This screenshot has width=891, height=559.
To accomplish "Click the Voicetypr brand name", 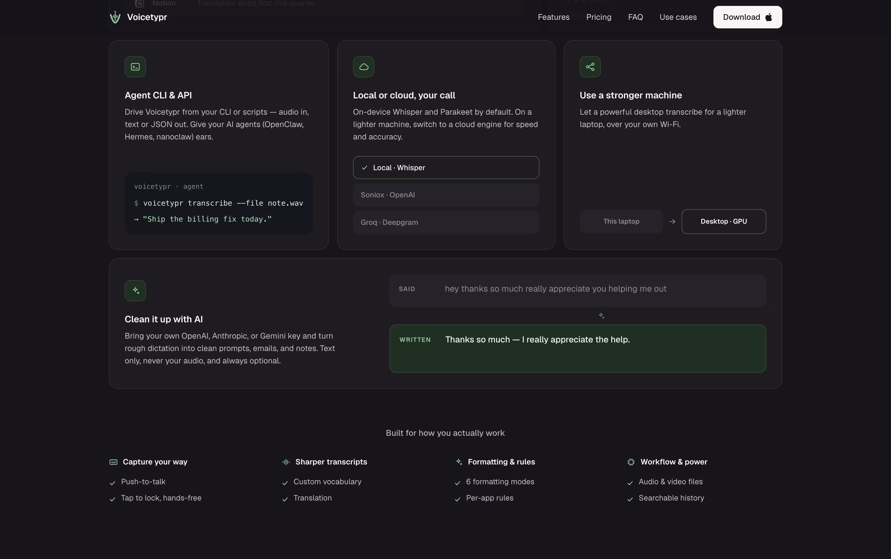I will [147, 17].
